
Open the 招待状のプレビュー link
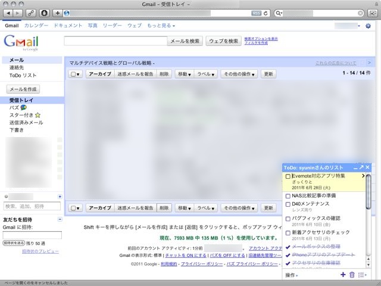40,251
